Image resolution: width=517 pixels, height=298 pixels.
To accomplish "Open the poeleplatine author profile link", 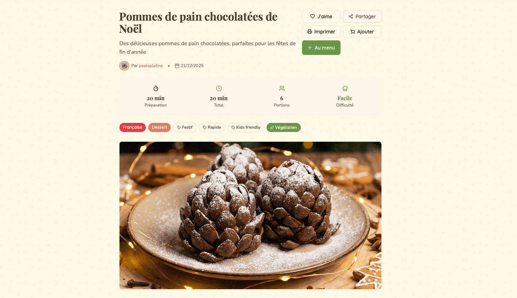I will [x=151, y=66].
